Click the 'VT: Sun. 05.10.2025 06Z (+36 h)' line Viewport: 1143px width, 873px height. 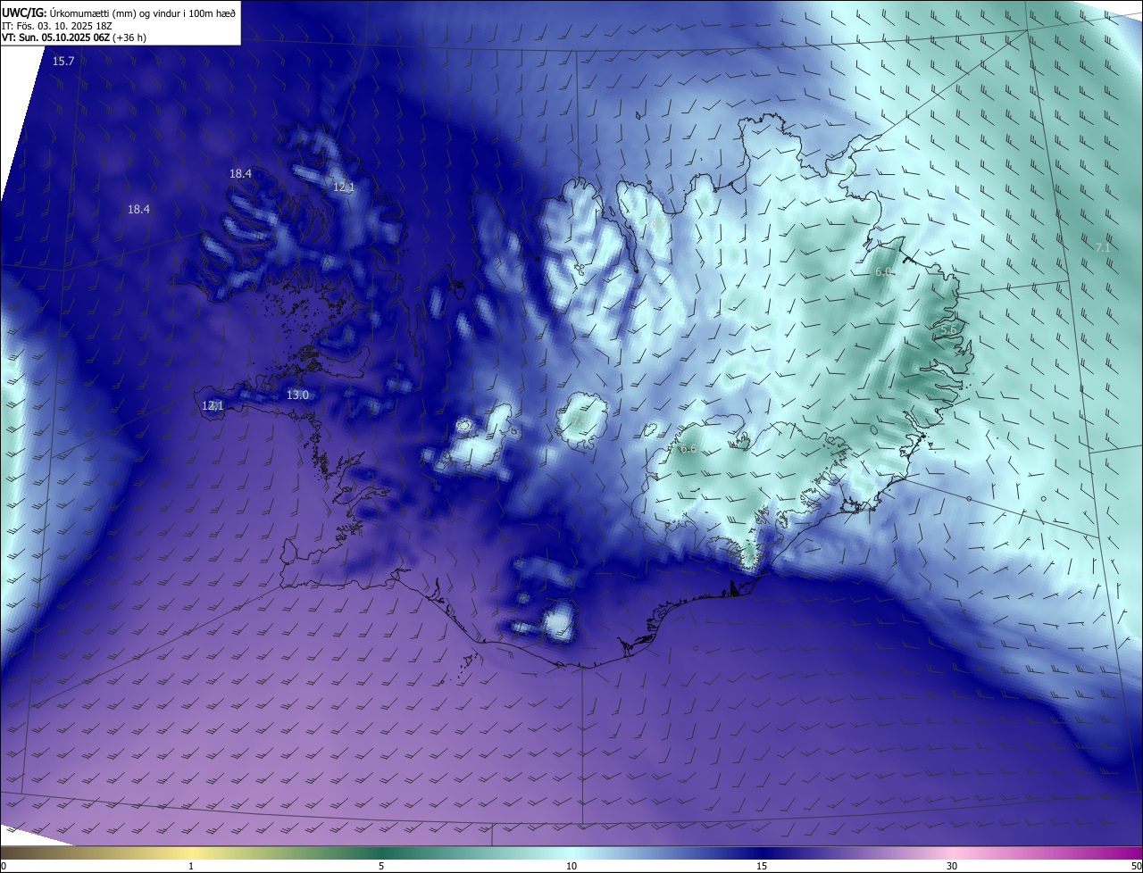click(x=76, y=38)
